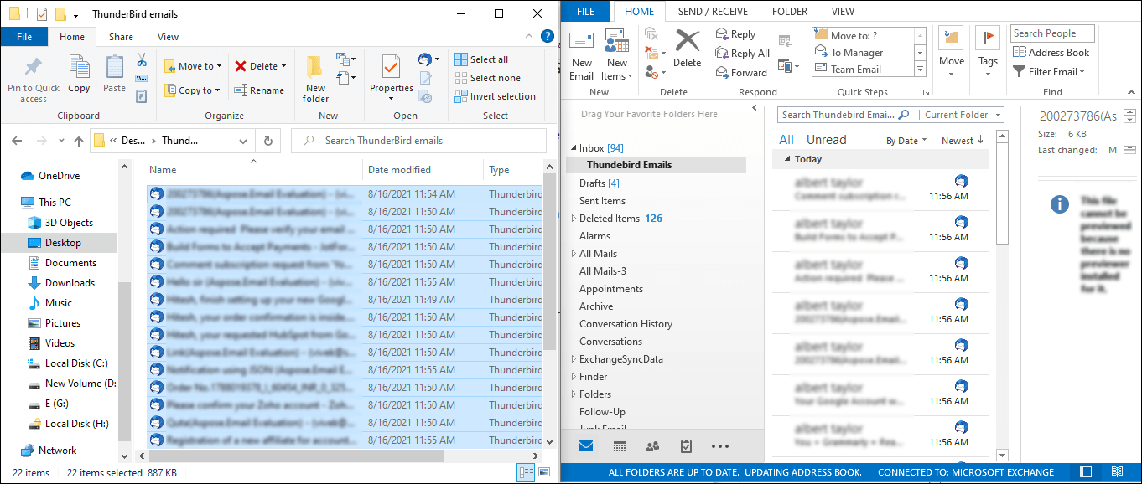Click Forward in Outlook ribbon
Image resolution: width=1142 pixels, height=484 pixels.
click(x=741, y=73)
